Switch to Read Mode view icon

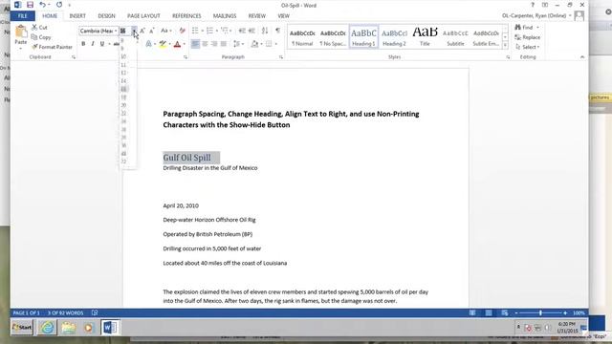coord(472,312)
